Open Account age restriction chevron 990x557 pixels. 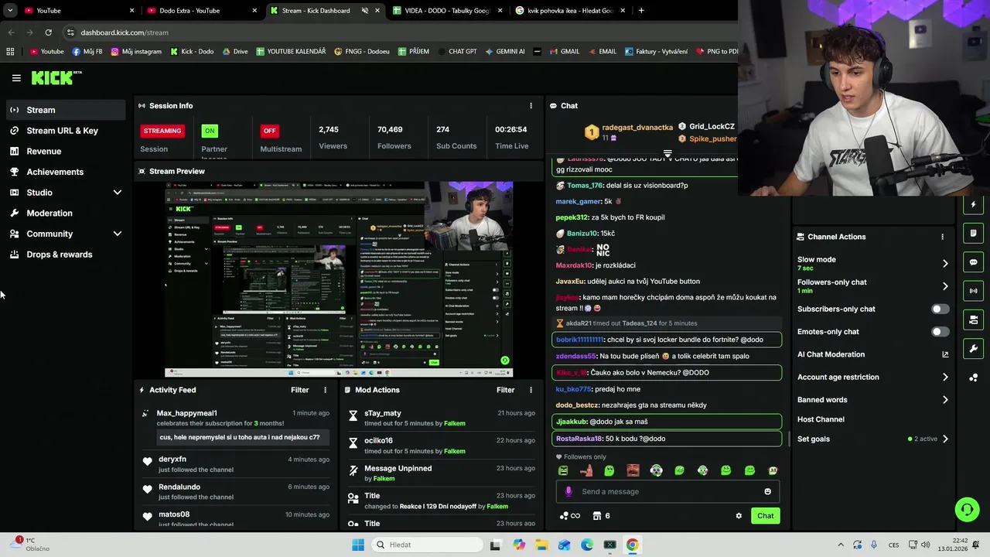[x=945, y=378]
